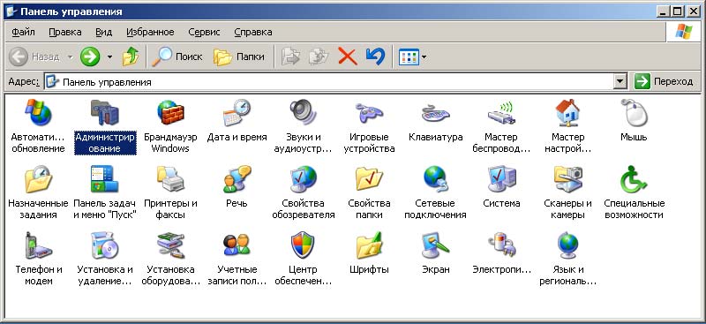
Task: Open Брандмауэр Windows firewall icon
Action: pyautogui.click(x=170, y=113)
